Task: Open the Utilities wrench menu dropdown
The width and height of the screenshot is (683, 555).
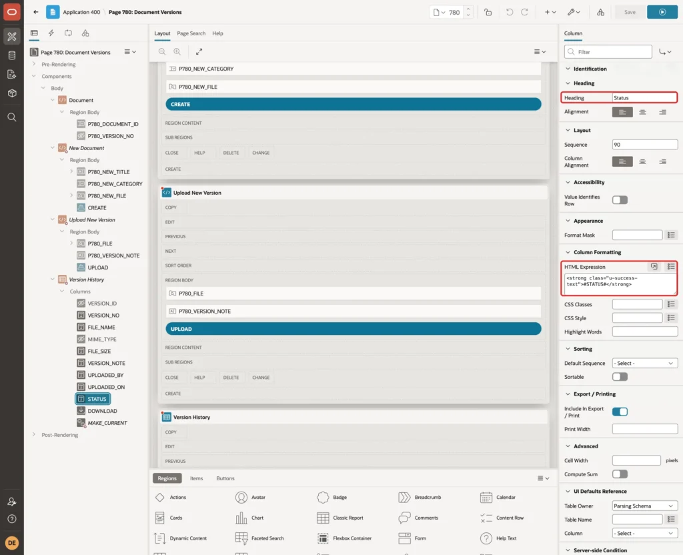Action: [573, 12]
